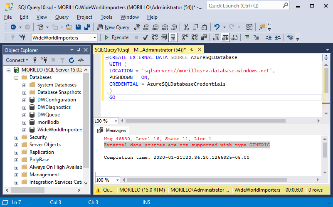Image resolution: width=333 pixels, height=207 pixels.
Task: Select Results to Text output mode
Action: (x=216, y=37)
